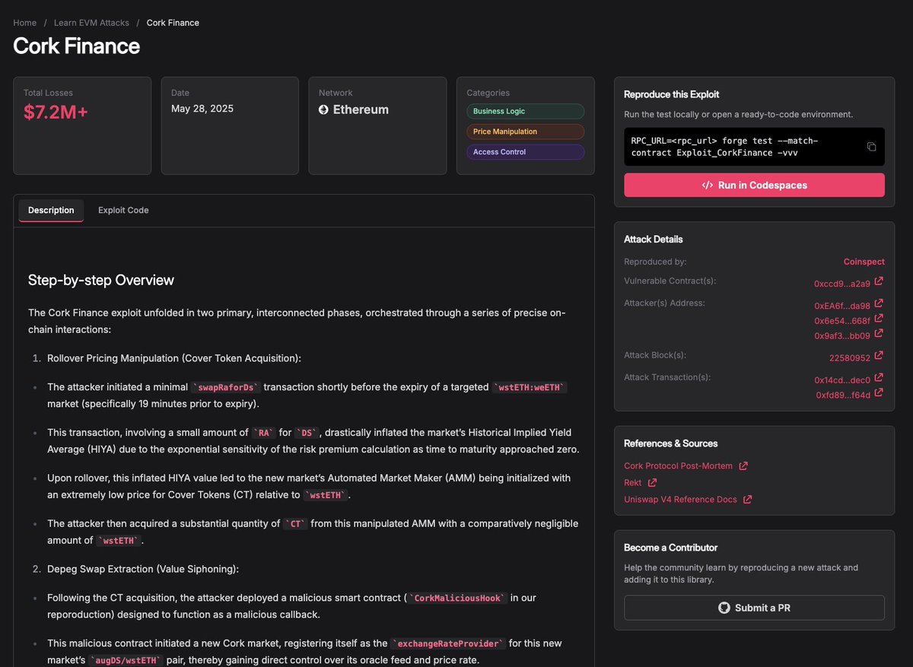Click the Step-by-step Overview heading

pos(101,280)
